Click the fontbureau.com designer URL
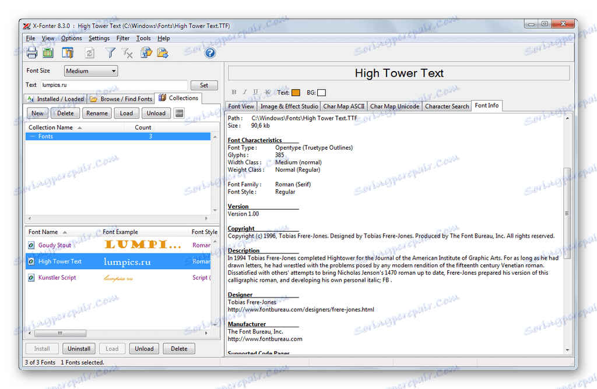The image size is (597, 389). 301,310
